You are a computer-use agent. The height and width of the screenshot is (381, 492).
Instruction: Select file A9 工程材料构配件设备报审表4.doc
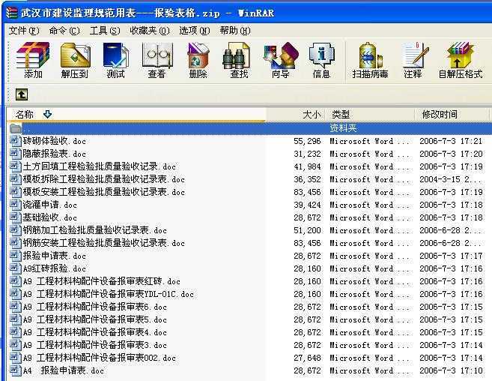coord(95,332)
